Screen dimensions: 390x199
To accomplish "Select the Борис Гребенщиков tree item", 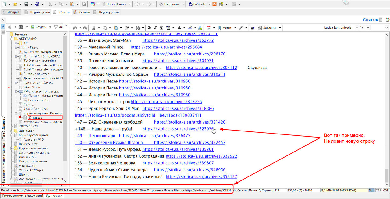I will pyautogui.click(x=34, y=135).
